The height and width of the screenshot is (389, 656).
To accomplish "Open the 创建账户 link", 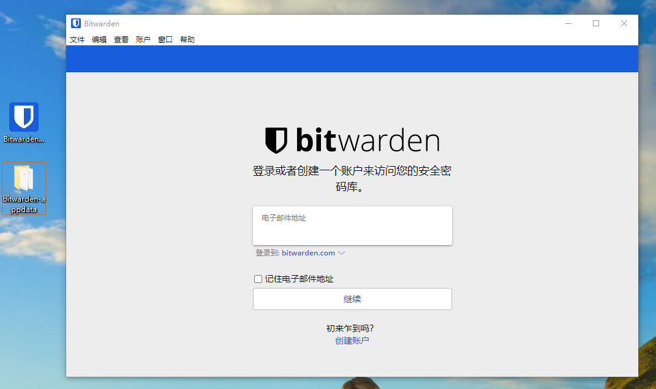I will pyautogui.click(x=352, y=341).
